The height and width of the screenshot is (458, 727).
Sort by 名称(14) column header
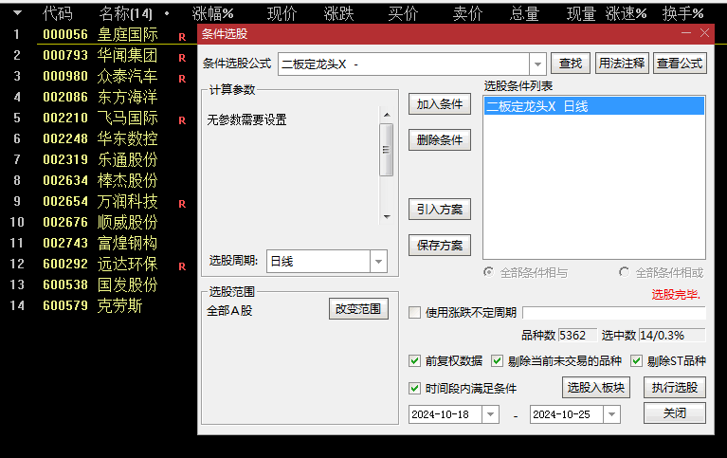pyautogui.click(x=125, y=13)
